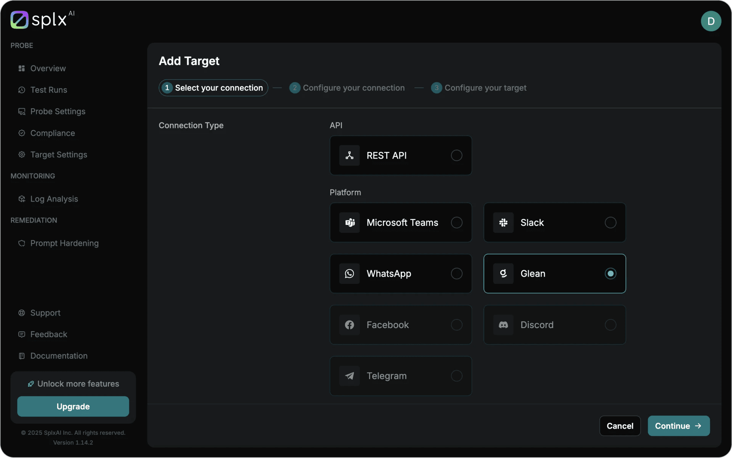Click the Connection Type label
Screen dimensions: 732x458
click(191, 125)
